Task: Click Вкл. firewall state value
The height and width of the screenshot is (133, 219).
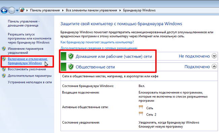Action: (x=142, y=86)
